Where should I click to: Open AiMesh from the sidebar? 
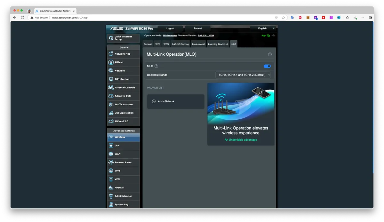point(119,62)
